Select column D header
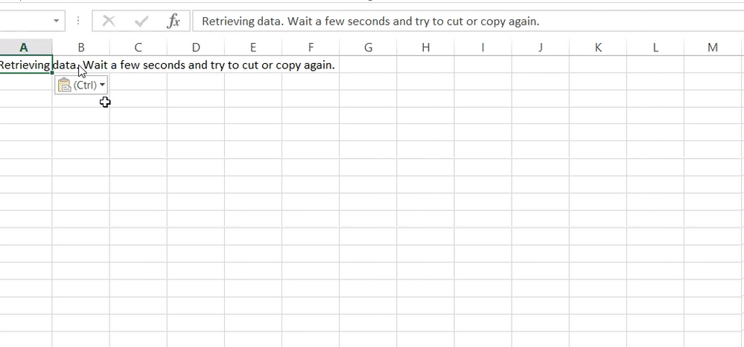This screenshot has height=347, width=744. coord(196,48)
